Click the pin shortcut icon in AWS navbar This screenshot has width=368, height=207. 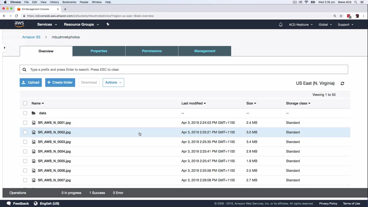108,24
